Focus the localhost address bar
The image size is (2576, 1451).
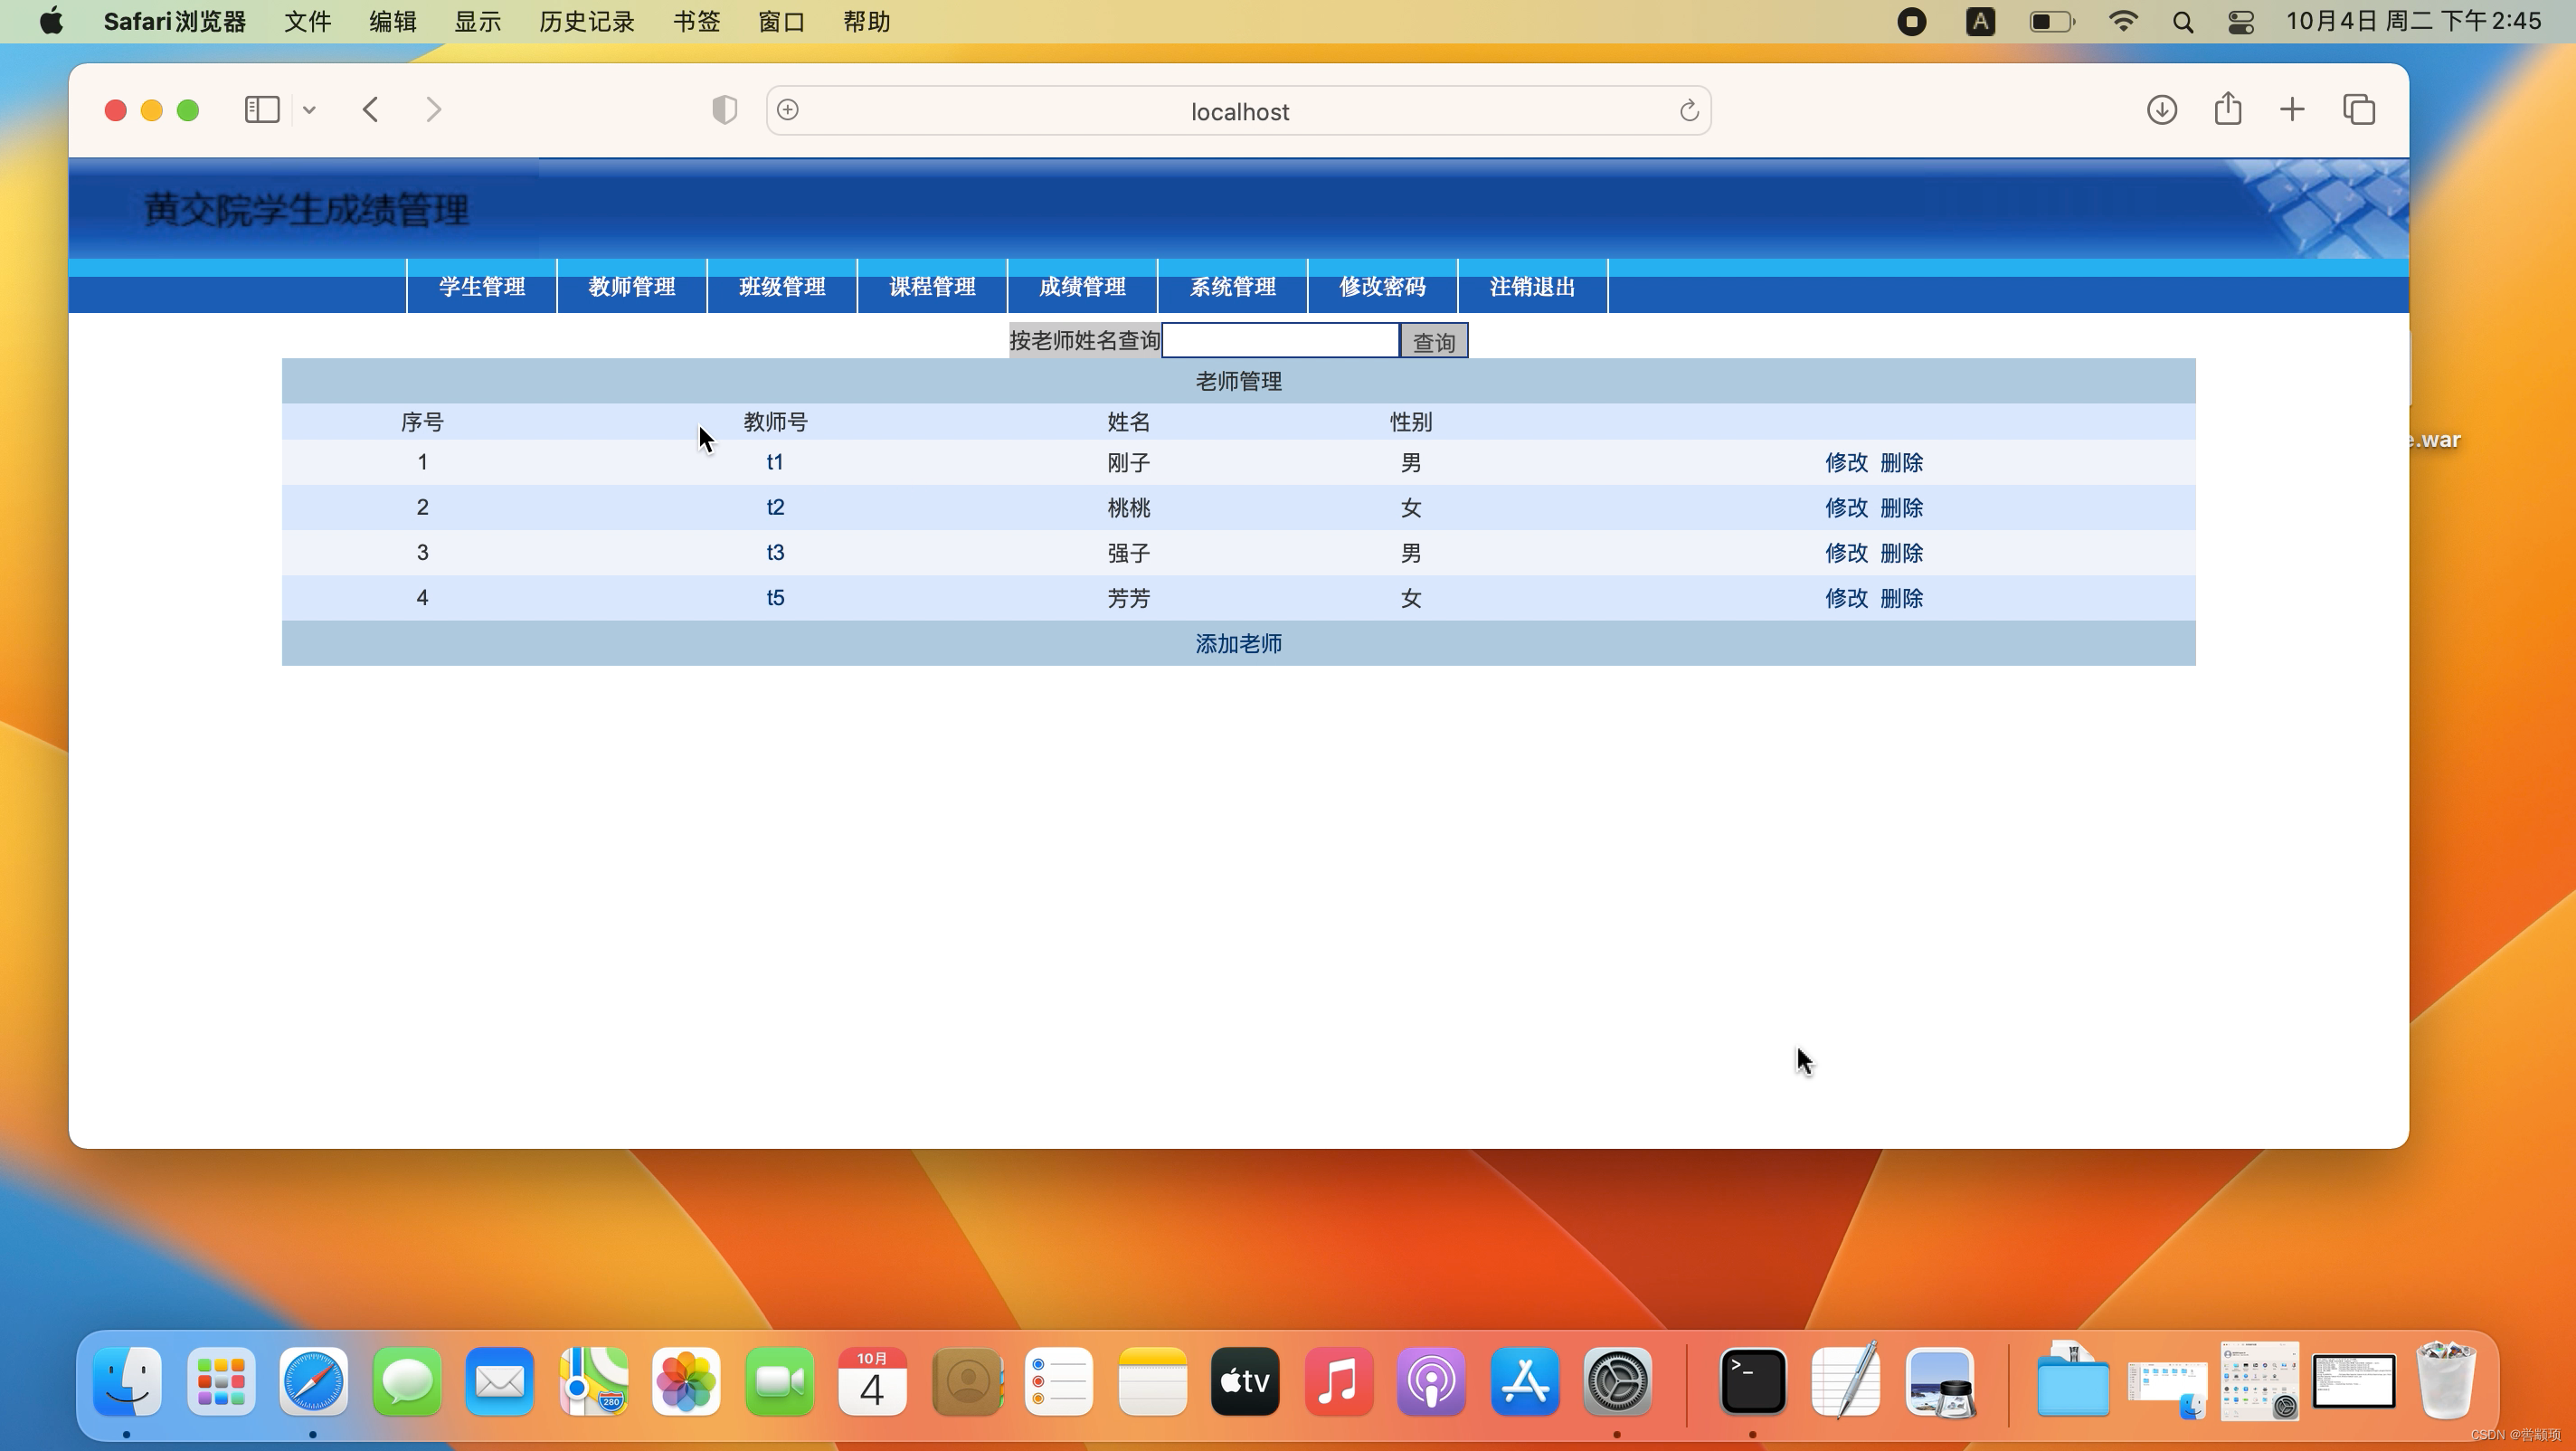(x=1239, y=111)
